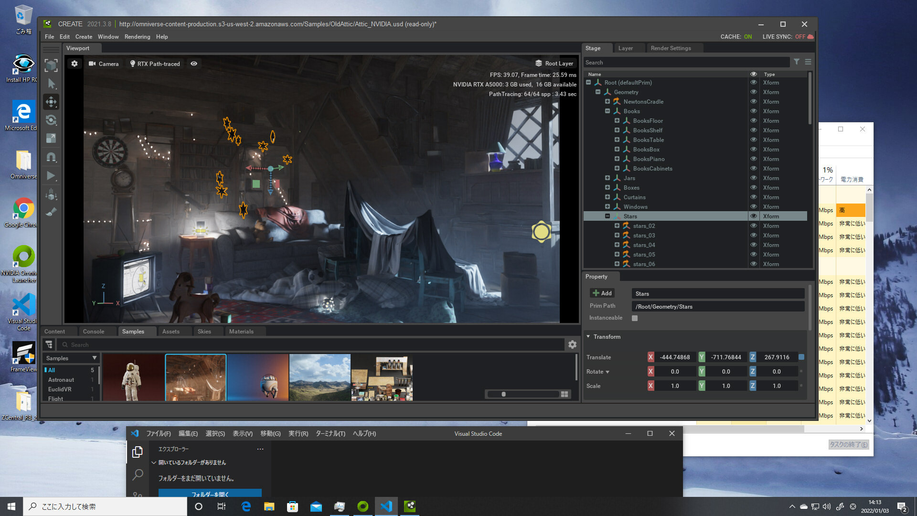Open the File menu

(x=49, y=37)
